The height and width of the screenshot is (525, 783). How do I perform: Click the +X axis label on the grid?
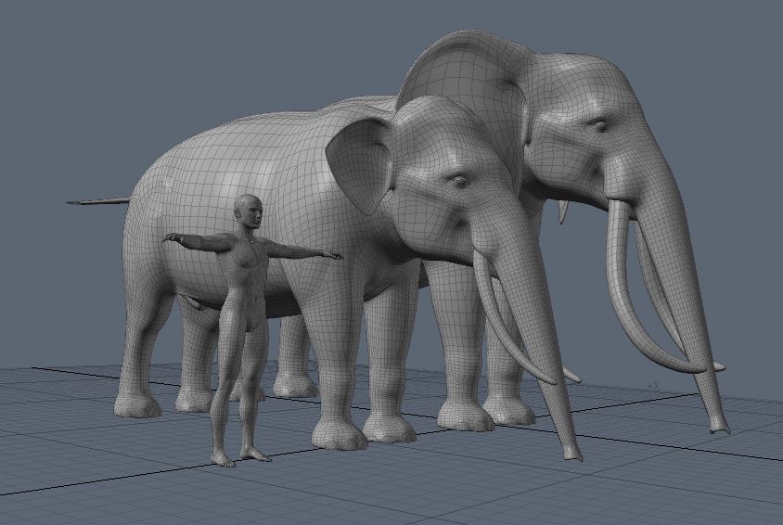(653, 385)
